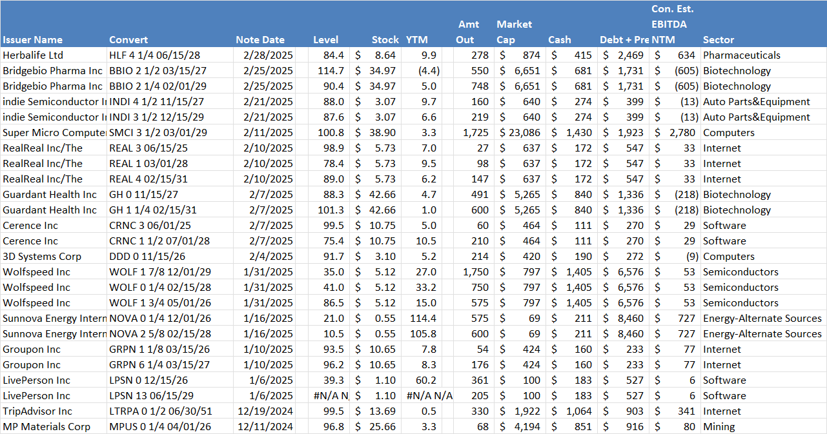This screenshot has height=434, width=827.
Task: Select the Super Micro Computer issuer cell
Action: [54, 133]
